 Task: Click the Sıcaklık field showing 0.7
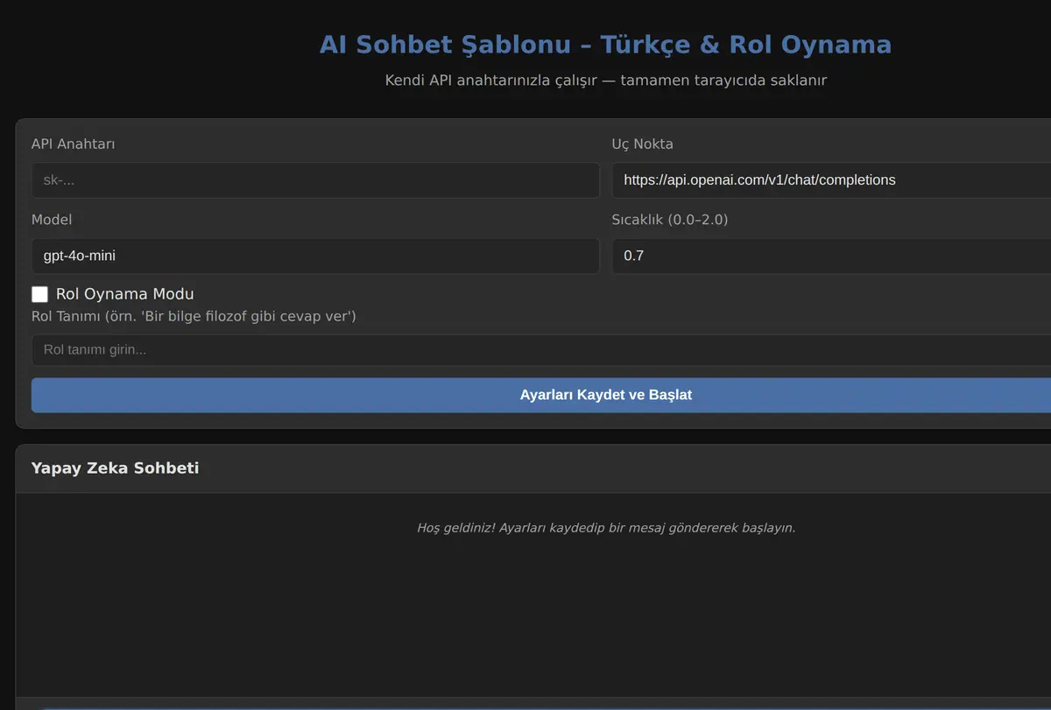pos(831,256)
